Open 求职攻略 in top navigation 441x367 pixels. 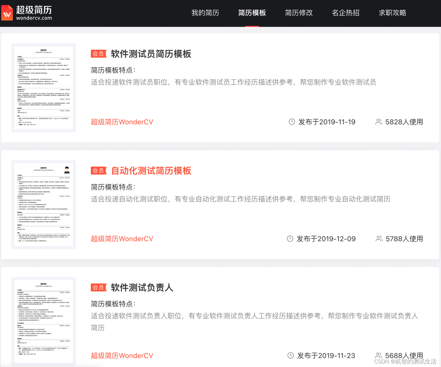392,13
